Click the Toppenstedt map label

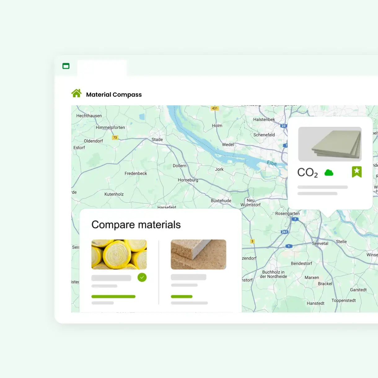[x=343, y=300]
